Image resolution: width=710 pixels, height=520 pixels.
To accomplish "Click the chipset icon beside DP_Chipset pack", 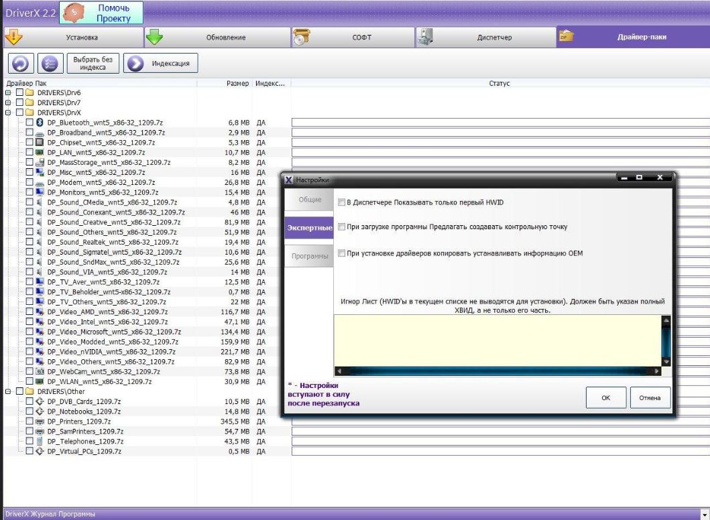I will click(40, 143).
